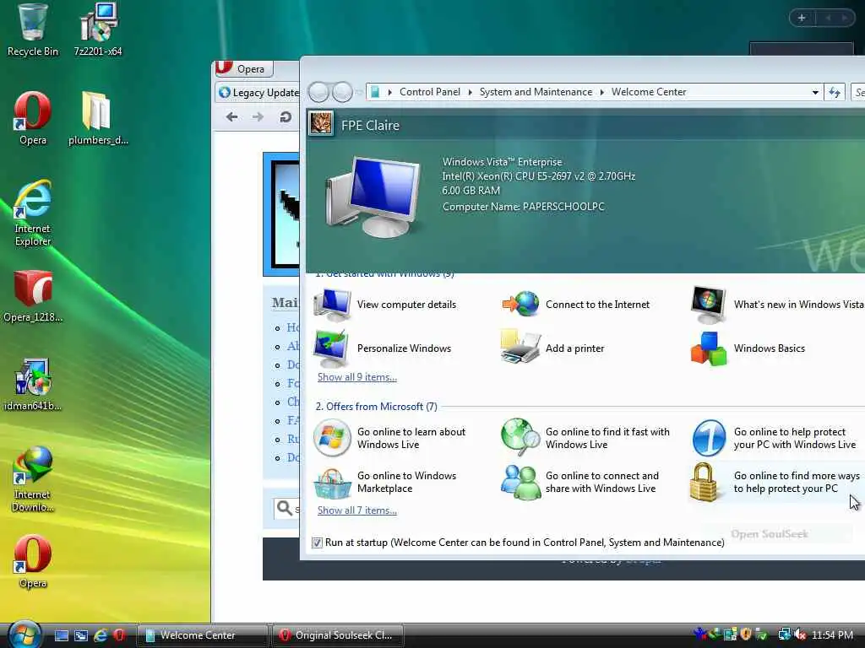Launch Internet Explorer from Quick Launch
The image size is (865, 648).
coord(101,635)
